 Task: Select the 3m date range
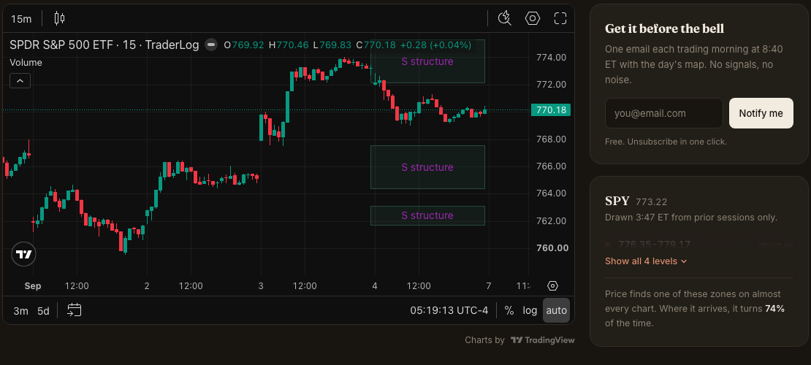point(20,311)
